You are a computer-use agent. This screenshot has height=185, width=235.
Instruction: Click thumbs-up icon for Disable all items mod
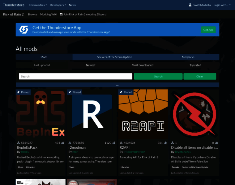216,143
